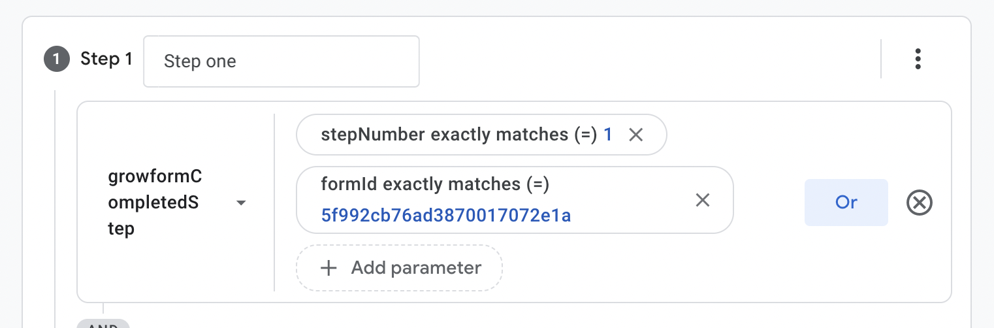Screen dimensions: 994x328
Task: Click the formId value 5f992cb76ad3870017072e1a
Action: click(446, 215)
